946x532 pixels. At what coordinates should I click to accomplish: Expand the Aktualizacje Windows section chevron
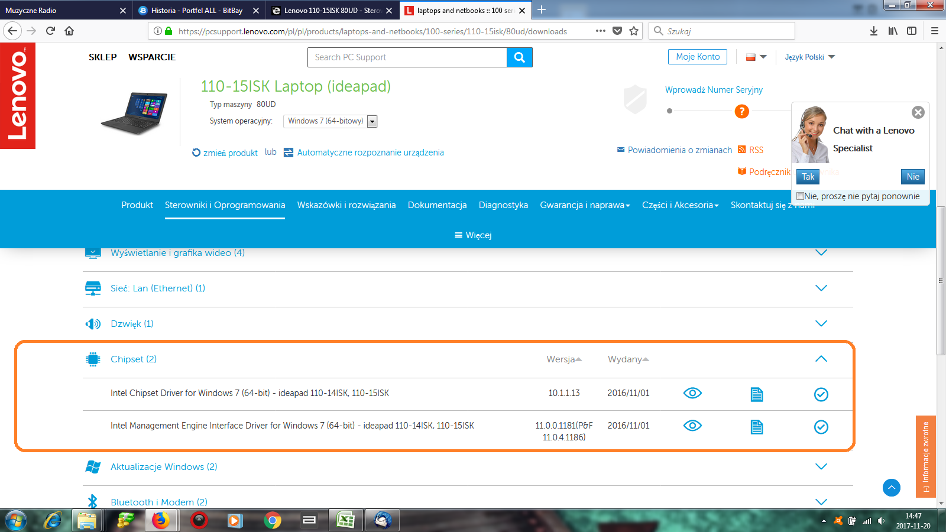pos(821,466)
